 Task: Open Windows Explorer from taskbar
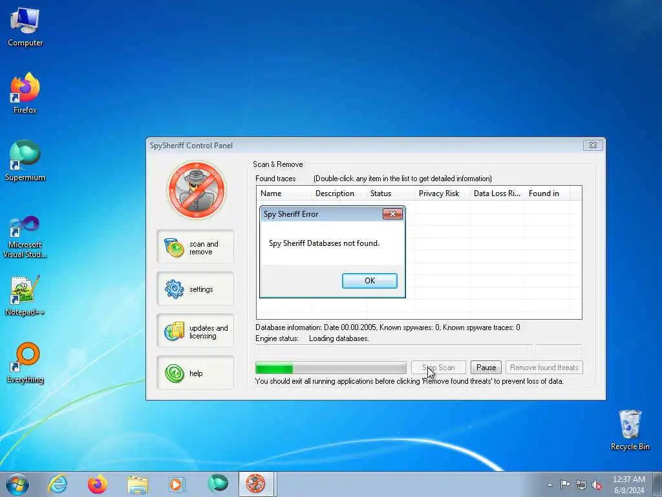138,484
